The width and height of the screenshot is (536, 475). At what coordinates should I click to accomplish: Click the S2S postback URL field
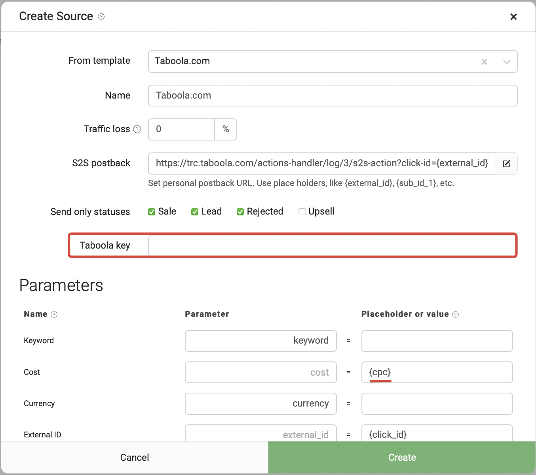click(x=322, y=163)
